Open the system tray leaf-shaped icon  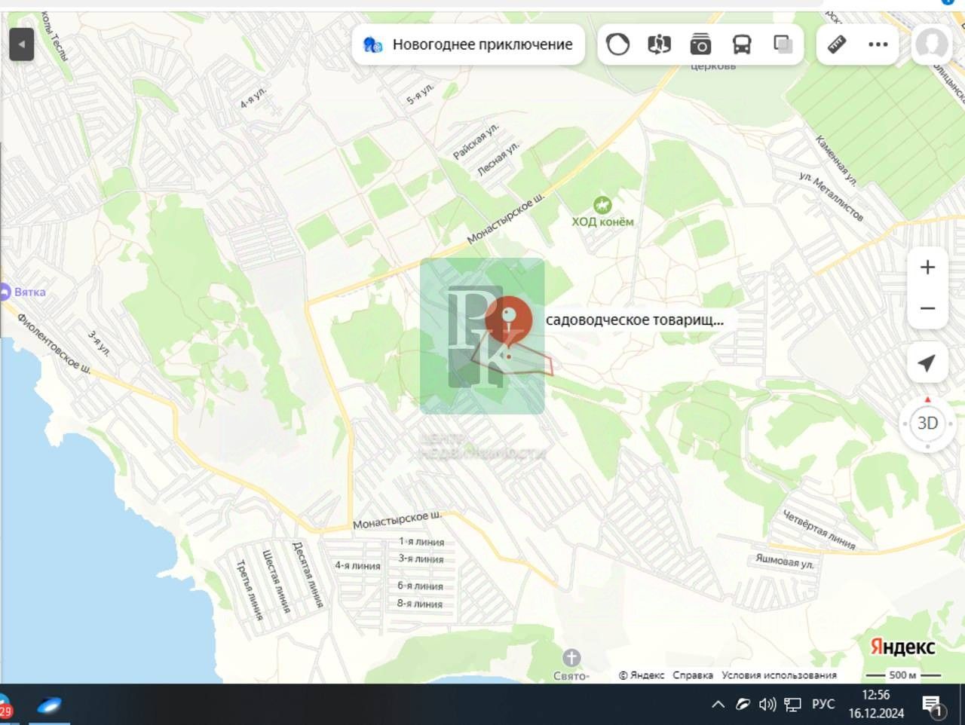coord(743,705)
